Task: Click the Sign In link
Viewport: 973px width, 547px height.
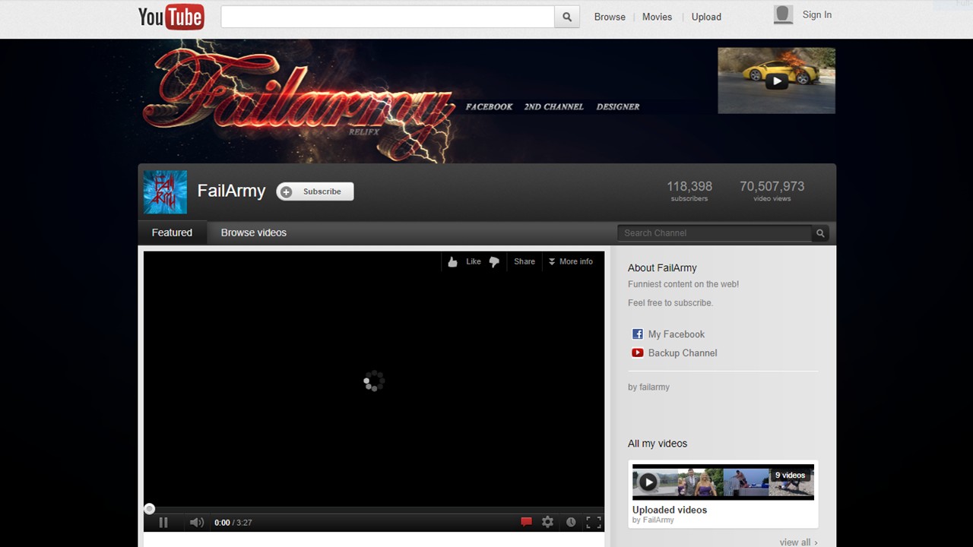Action: 817,14
